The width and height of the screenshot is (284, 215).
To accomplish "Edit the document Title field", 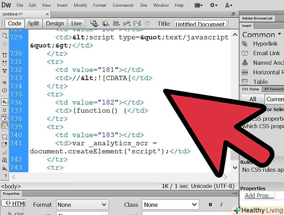I will pyautogui.click(x=200, y=24).
